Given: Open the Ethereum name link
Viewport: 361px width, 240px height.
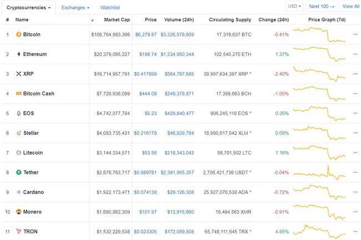Looking at the screenshot, I should tap(35, 54).
